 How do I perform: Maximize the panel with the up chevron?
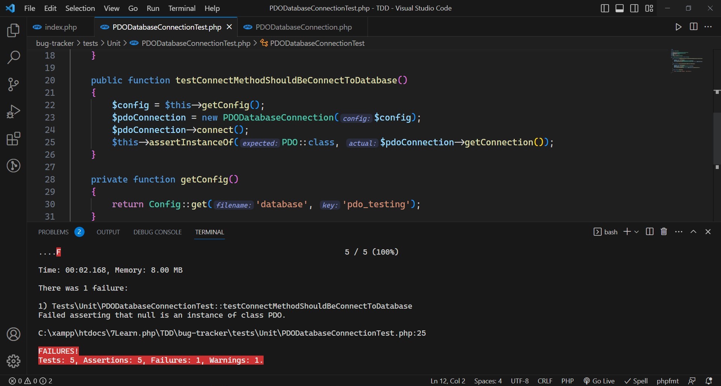click(x=694, y=232)
